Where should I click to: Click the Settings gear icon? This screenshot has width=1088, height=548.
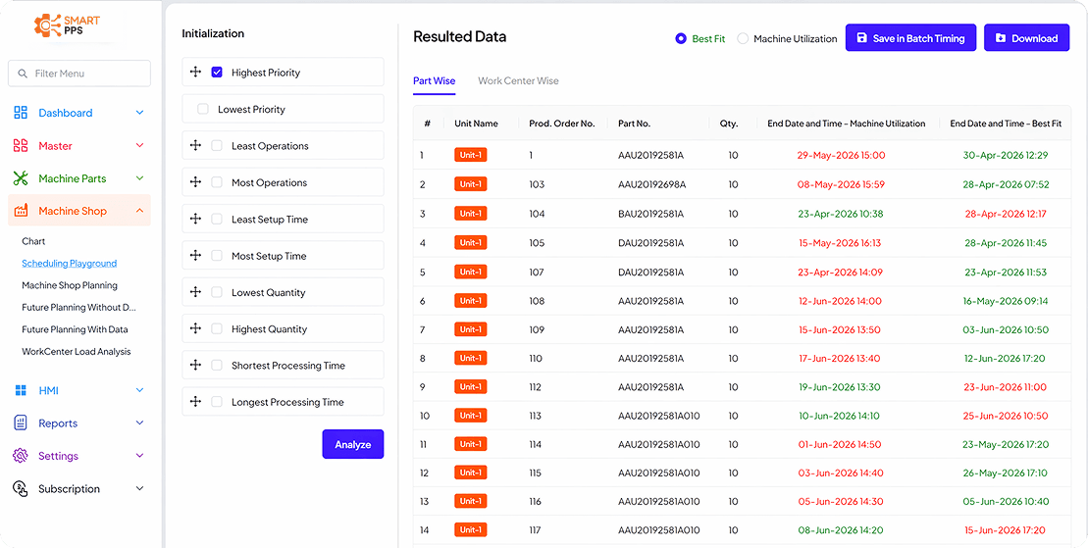pos(21,456)
